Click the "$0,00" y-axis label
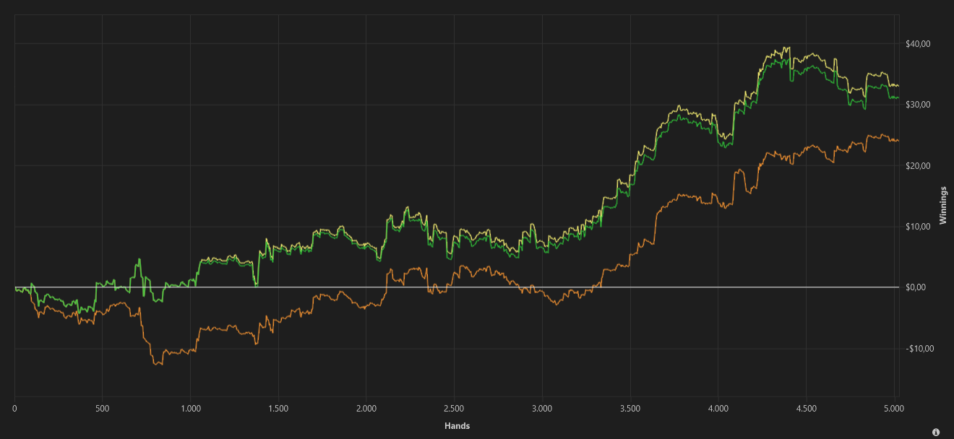 915,287
